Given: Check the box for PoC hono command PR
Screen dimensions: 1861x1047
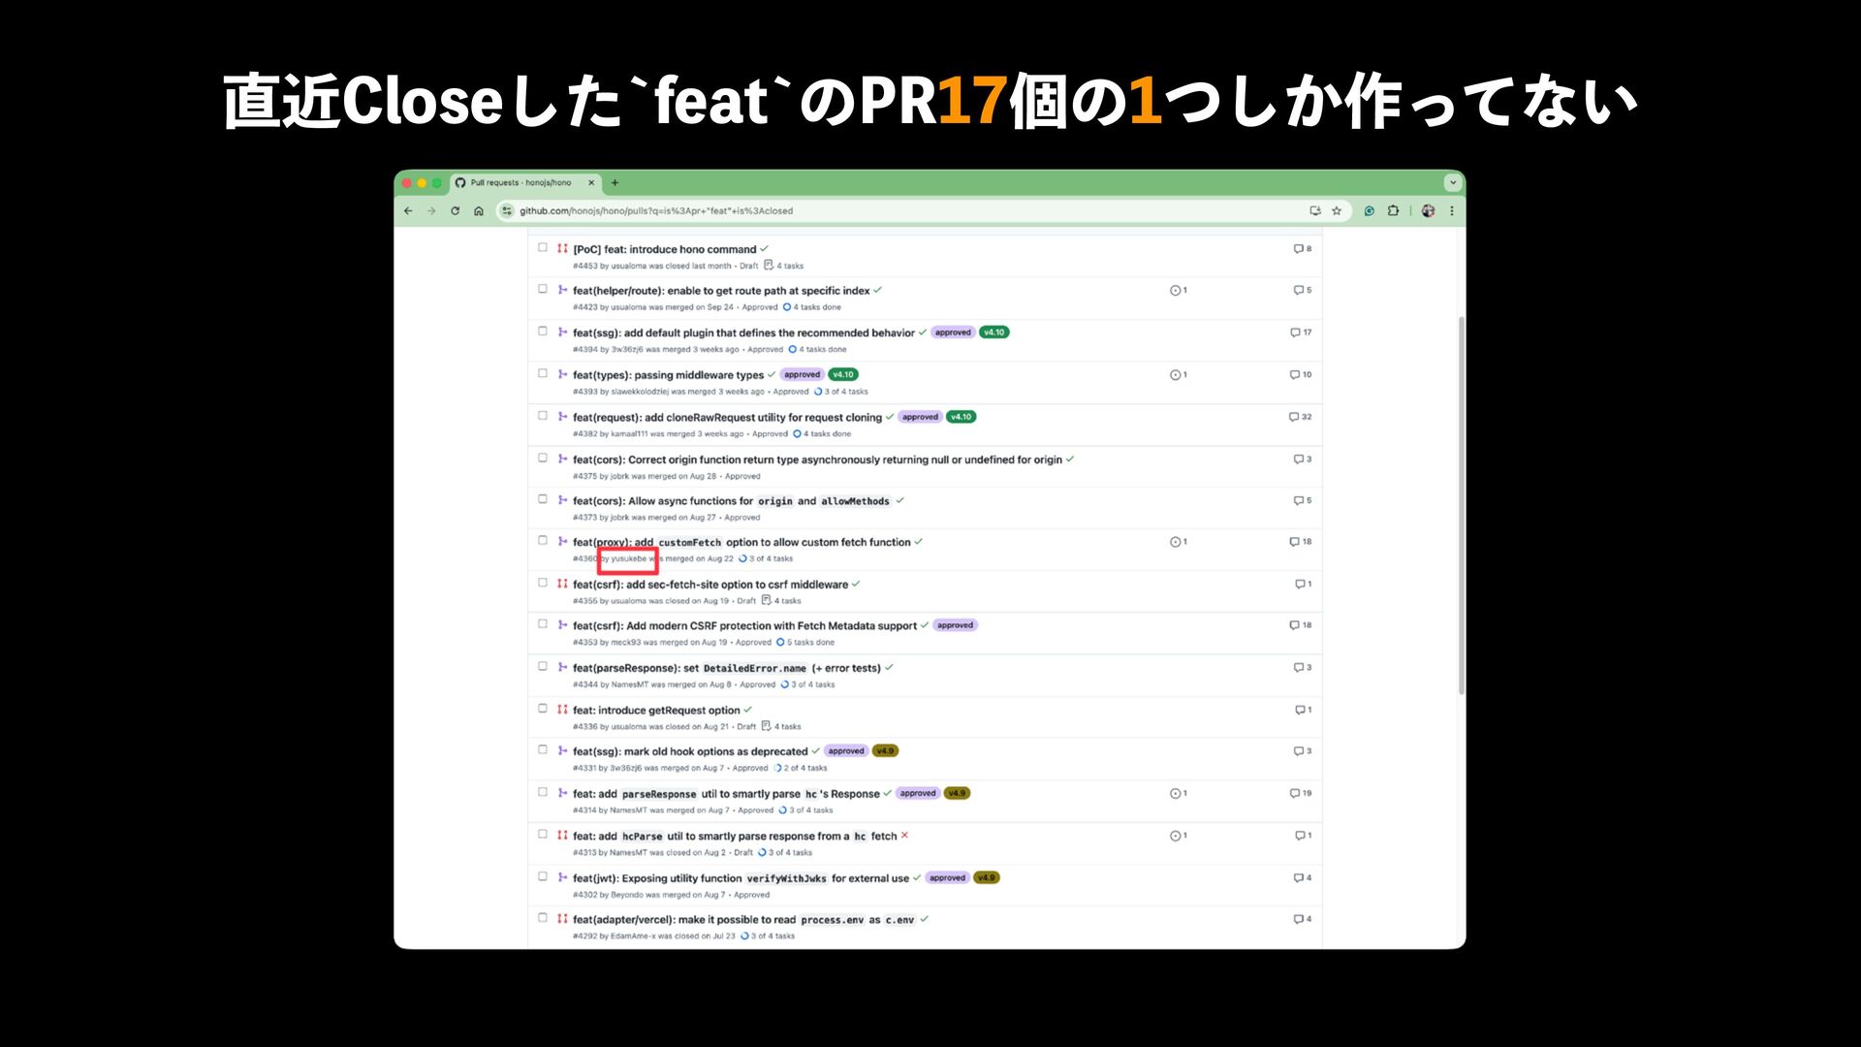Looking at the screenshot, I should point(543,247).
